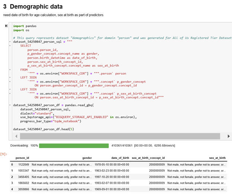Collapse the fold marker beside first LEFT JOIN
Screen dimensions: 232x194
click(10, 78)
